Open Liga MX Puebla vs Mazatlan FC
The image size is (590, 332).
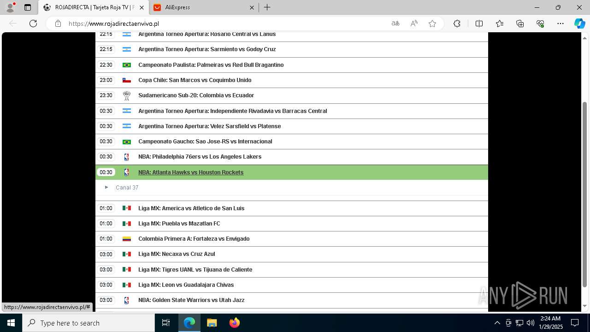[179, 224]
